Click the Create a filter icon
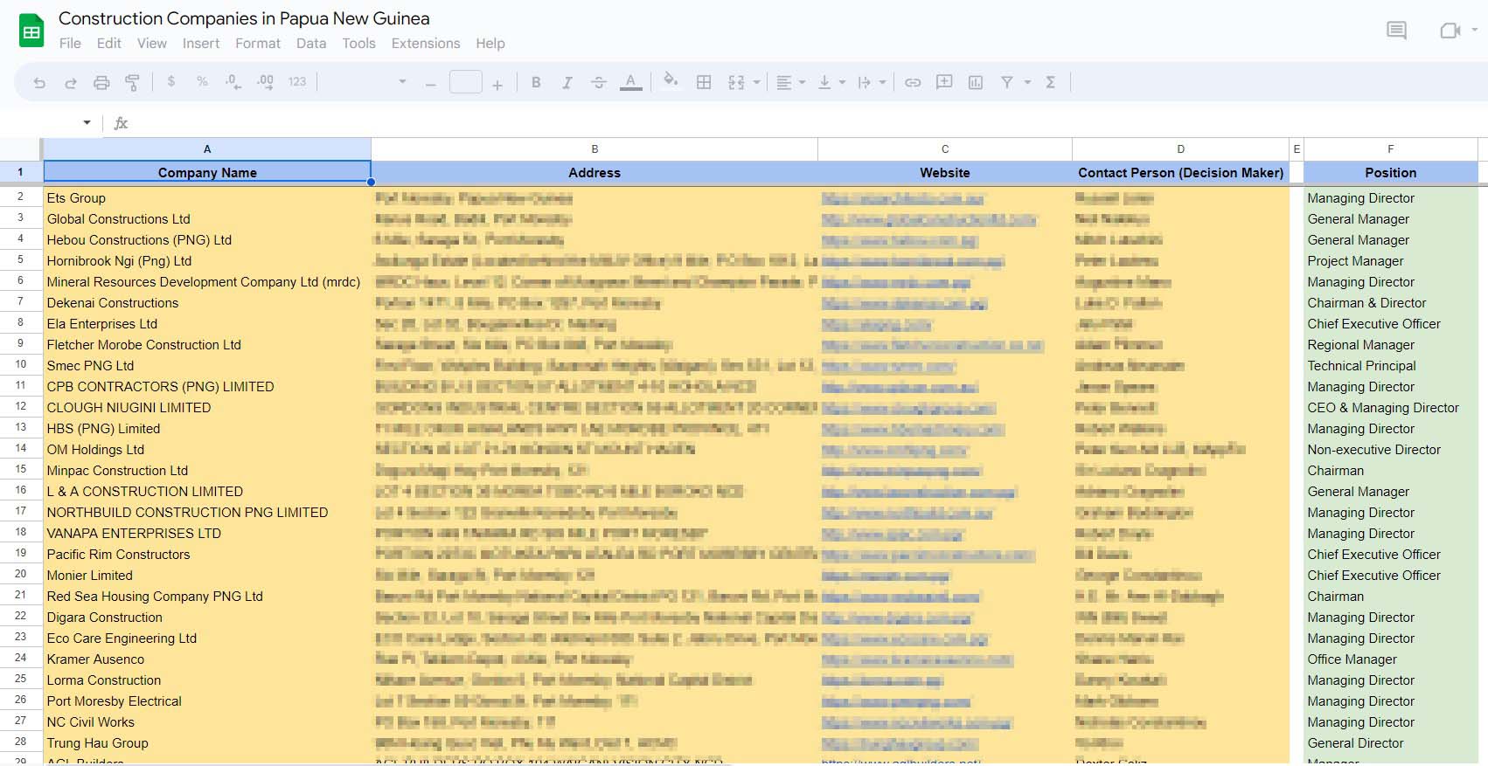This screenshot has height=766, width=1488. point(1007,82)
